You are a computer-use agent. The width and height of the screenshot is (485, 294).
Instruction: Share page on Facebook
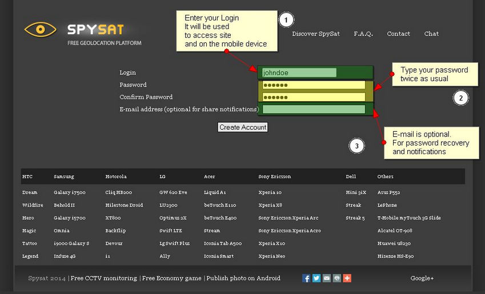coord(306,278)
